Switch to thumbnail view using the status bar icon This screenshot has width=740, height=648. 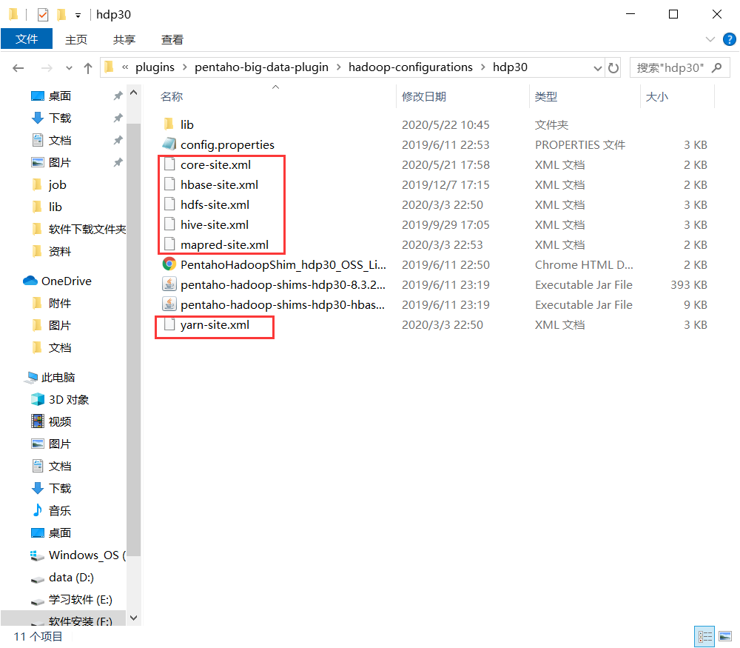[x=724, y=635]
